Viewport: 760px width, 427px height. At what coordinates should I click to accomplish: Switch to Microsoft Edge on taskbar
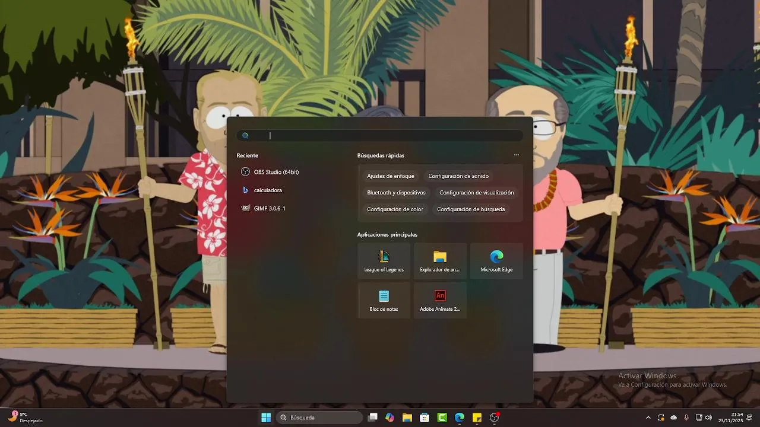460,418
